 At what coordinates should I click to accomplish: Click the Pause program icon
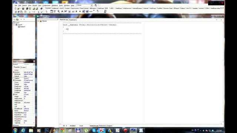(x=34, y=12)
